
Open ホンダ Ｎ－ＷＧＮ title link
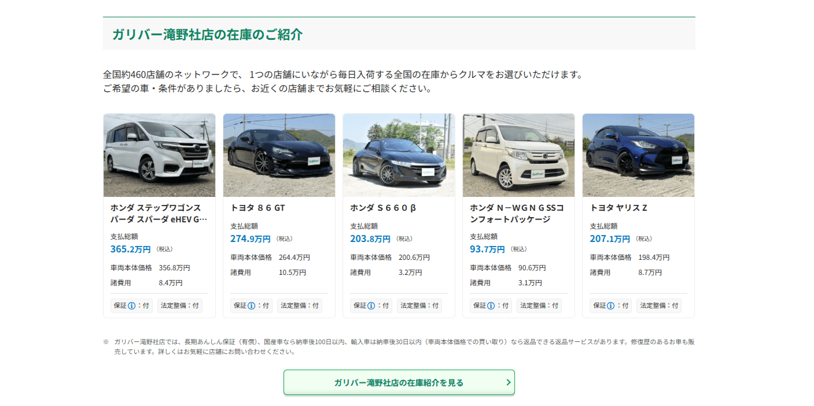pyautogui.click(x=517, y=214)
